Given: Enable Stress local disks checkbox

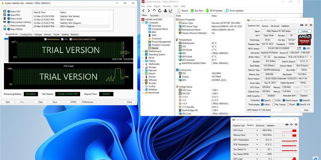Looking at the screenshot, I should tap(9, 26).
